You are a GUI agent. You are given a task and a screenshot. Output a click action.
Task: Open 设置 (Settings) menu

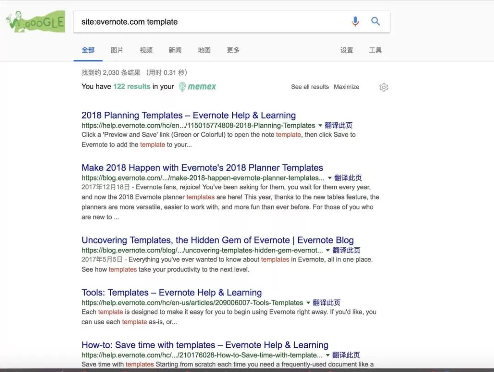(347, 50)
